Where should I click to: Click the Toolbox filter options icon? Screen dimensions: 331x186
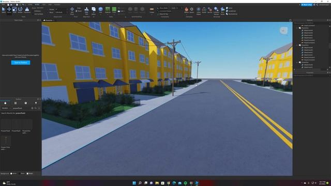(39, 108)
